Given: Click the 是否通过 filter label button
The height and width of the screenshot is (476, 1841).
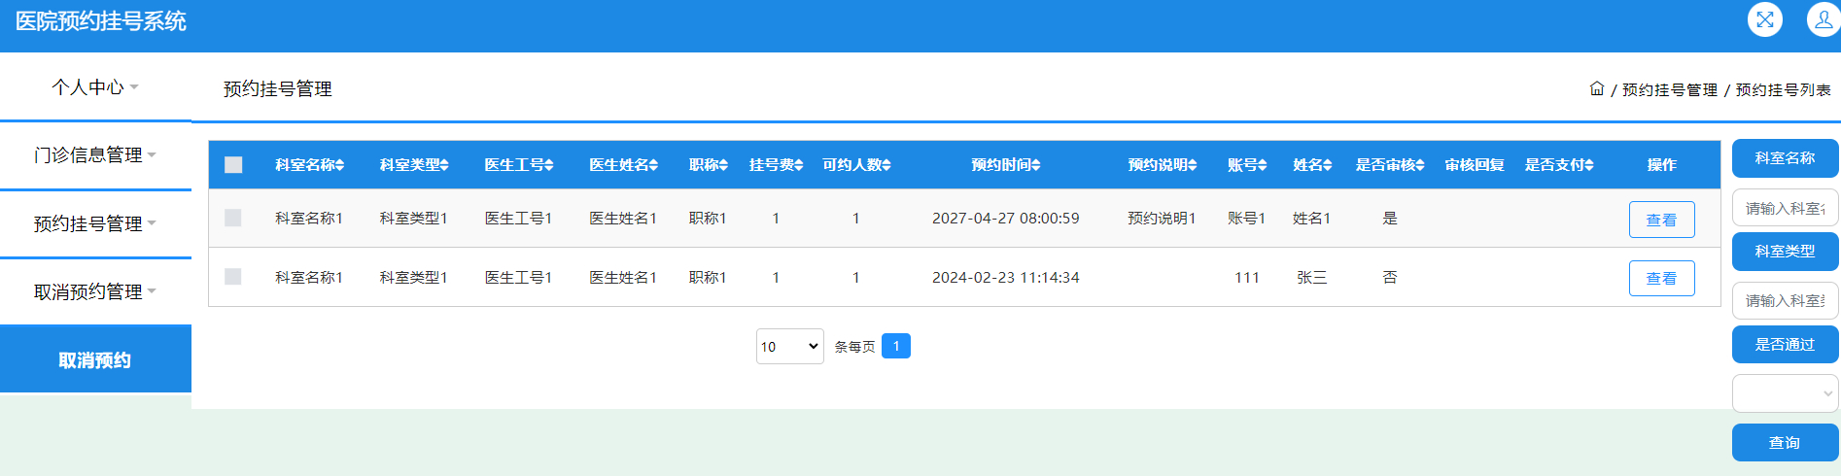Looking at the screenshot, I should tap(1785, 344).
